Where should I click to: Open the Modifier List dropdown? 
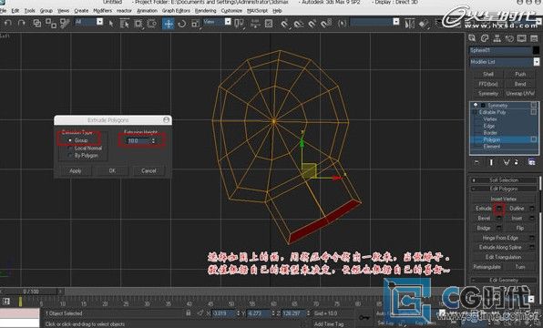[504, 62]
